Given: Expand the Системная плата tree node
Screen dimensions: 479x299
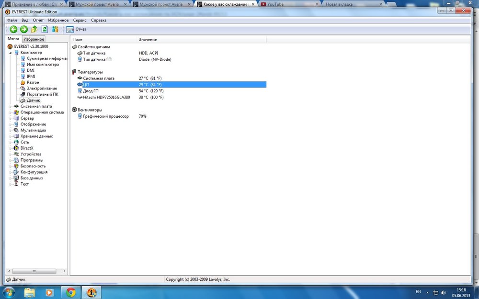Looking at the screenshot, I should point(11,107).
